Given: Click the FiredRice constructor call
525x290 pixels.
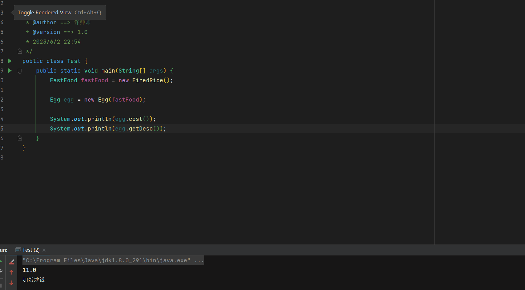Looking at the screenshot, I should click(147, 80).
